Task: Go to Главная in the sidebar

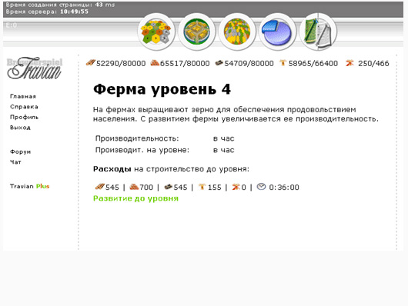Action: (x=23, y=96)
